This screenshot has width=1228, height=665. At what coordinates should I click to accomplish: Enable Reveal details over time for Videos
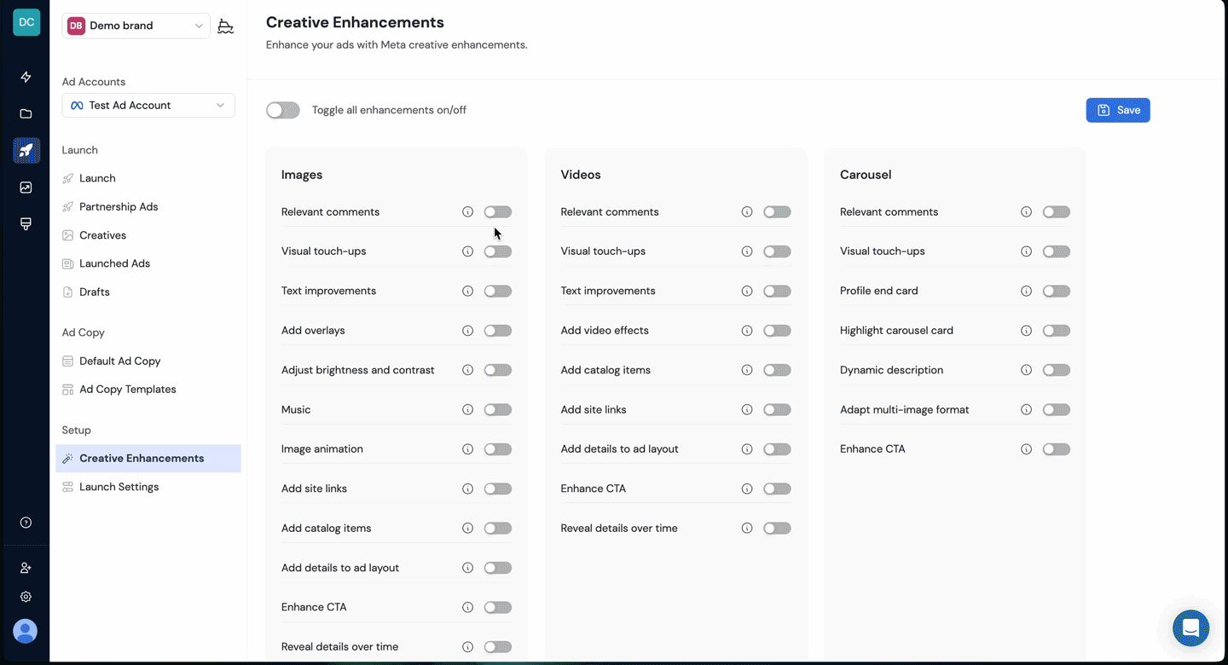(777, 529)
